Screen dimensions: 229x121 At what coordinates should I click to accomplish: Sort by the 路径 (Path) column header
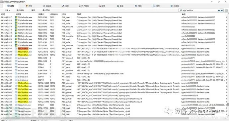(79, 14)
